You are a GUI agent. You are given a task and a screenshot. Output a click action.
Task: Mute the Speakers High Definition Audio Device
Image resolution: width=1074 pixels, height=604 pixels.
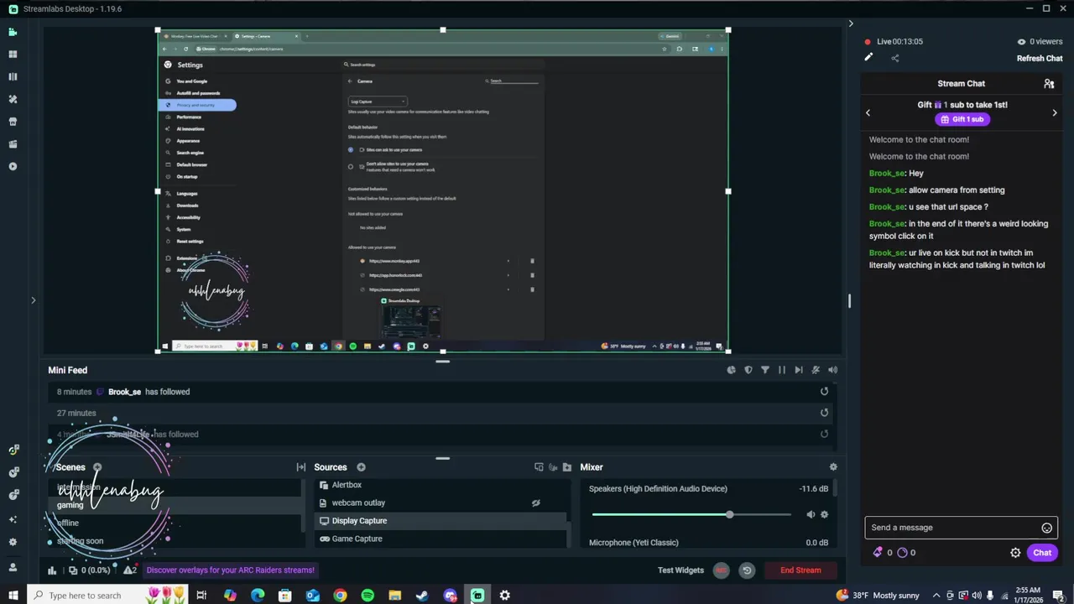811,514
